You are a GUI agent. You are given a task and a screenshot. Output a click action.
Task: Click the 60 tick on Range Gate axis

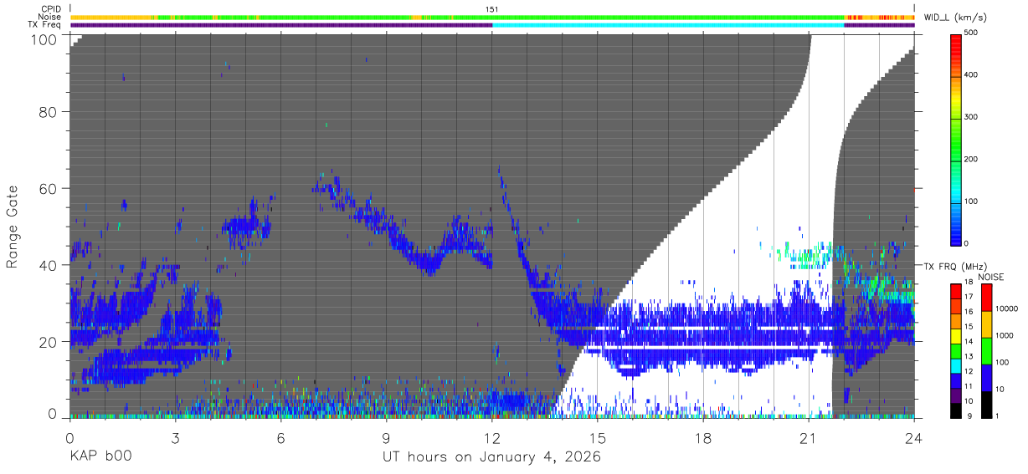tap(49, 189)
